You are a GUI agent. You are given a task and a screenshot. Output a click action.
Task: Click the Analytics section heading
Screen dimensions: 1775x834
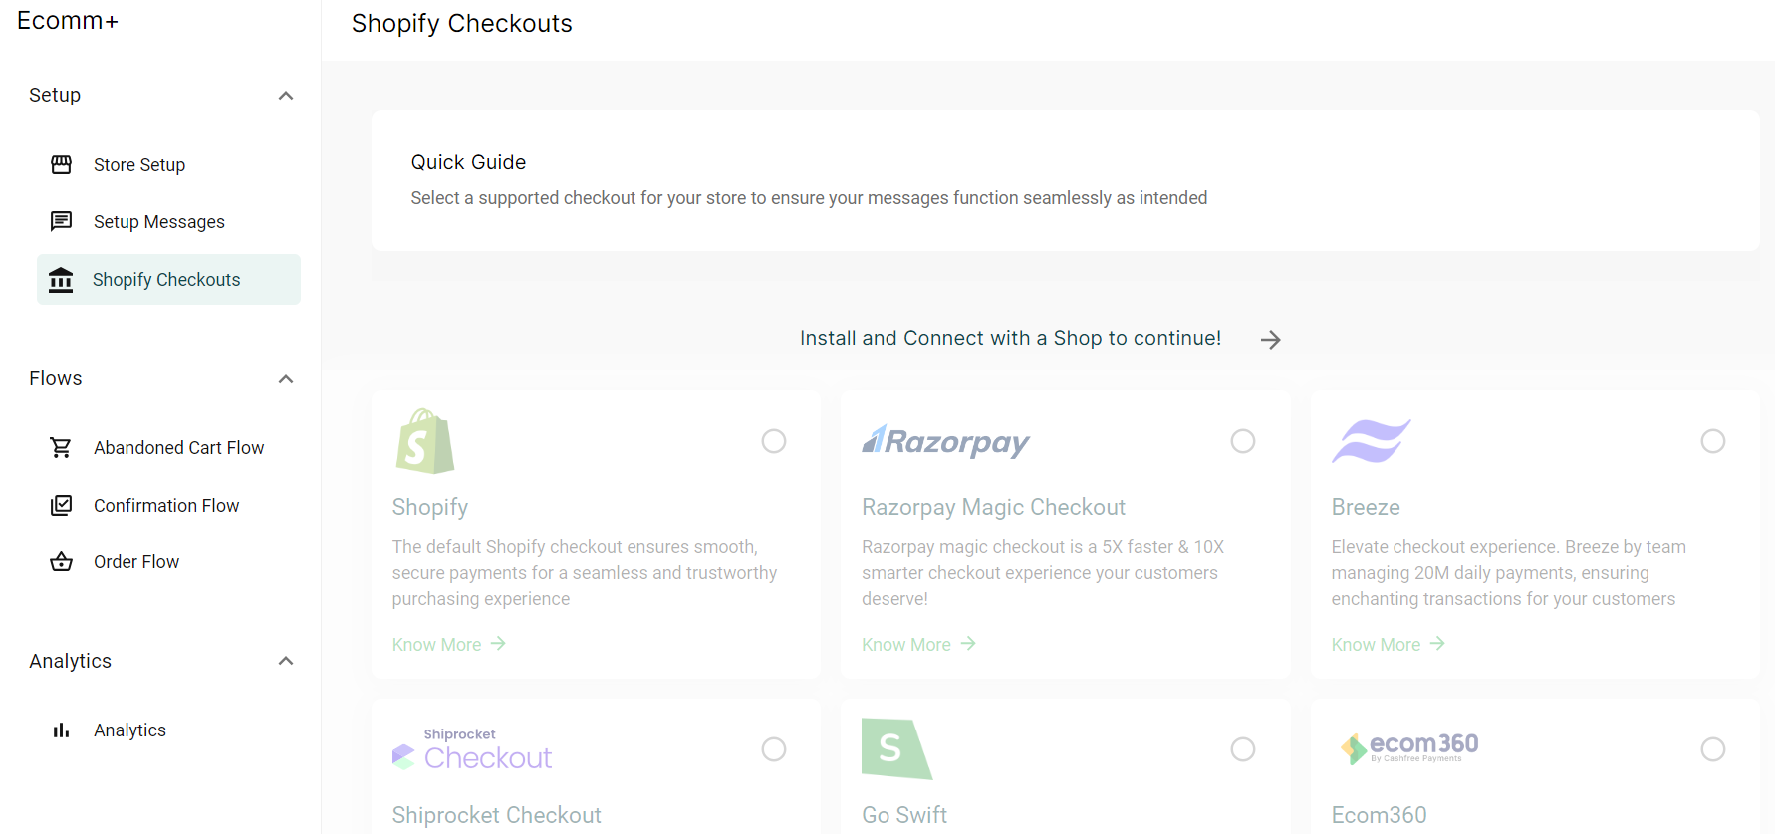click(x=71, y=661)
